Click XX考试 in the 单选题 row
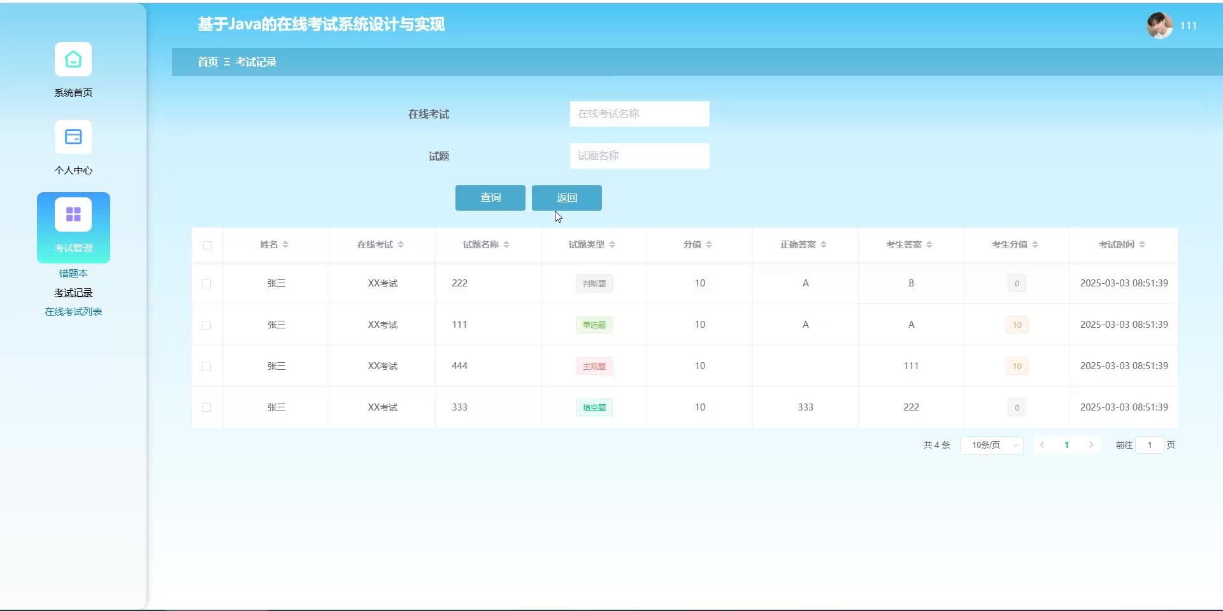Image resolution: width=1223 pixels, height=611 pixels. (383, 325)
